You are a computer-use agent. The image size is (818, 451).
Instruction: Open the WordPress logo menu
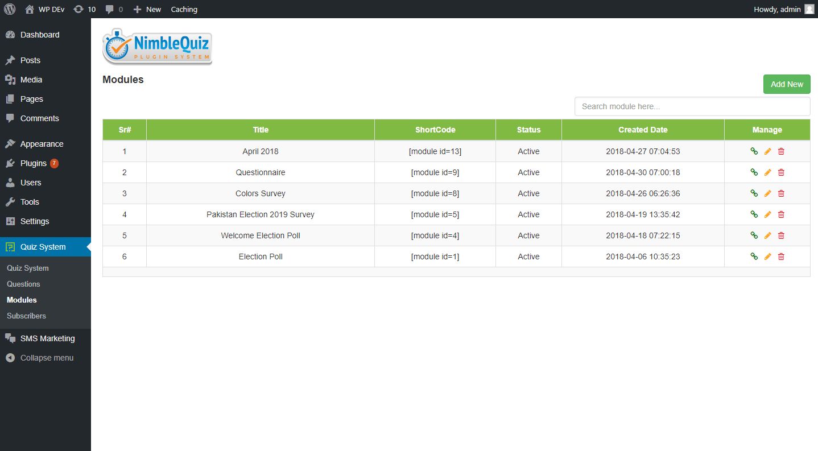[10, 9]
